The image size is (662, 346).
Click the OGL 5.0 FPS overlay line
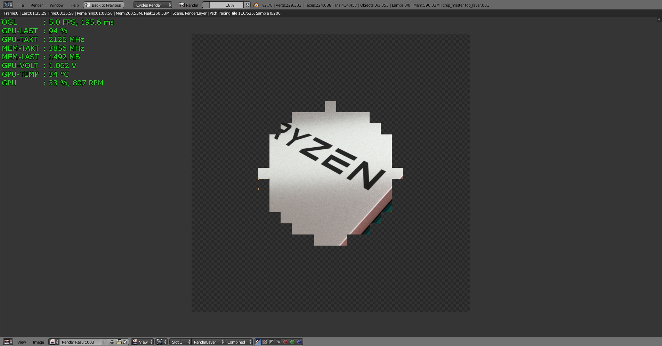tap(58, 22)
